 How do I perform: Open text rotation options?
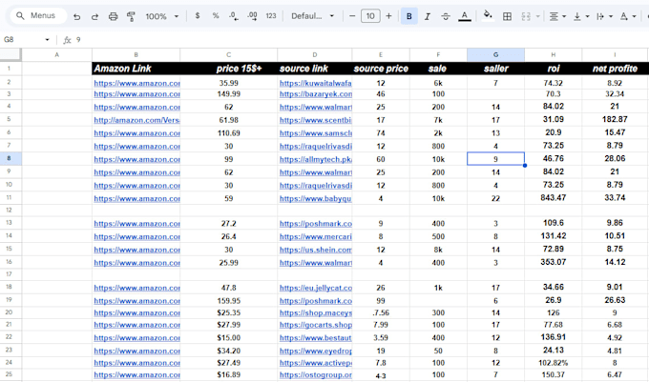click(x=627, y=16)
